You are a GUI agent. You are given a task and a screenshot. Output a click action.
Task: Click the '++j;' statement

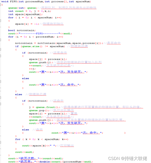[x=32, y=69]
